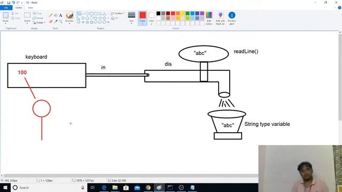Click the Paste clipboard icon
Viewport: 342px width, 192px height.
5,15
